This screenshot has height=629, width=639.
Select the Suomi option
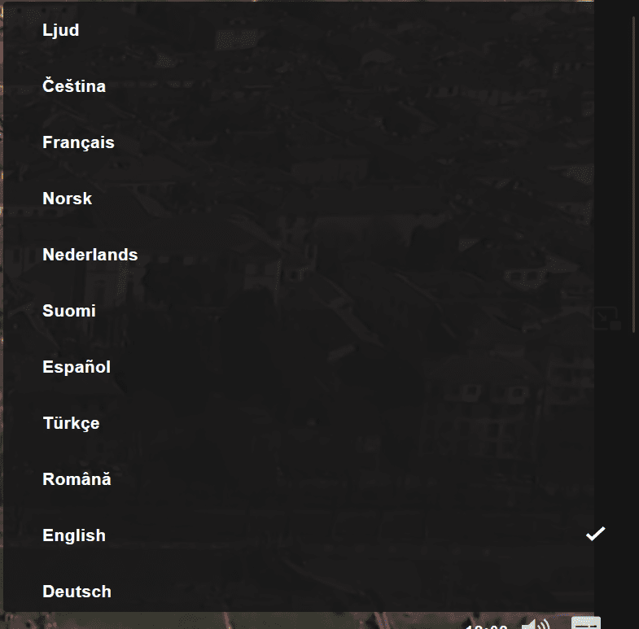tap(69, 311)
